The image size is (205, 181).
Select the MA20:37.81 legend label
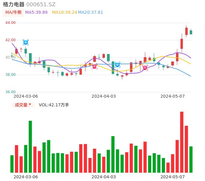click(91, 13)
